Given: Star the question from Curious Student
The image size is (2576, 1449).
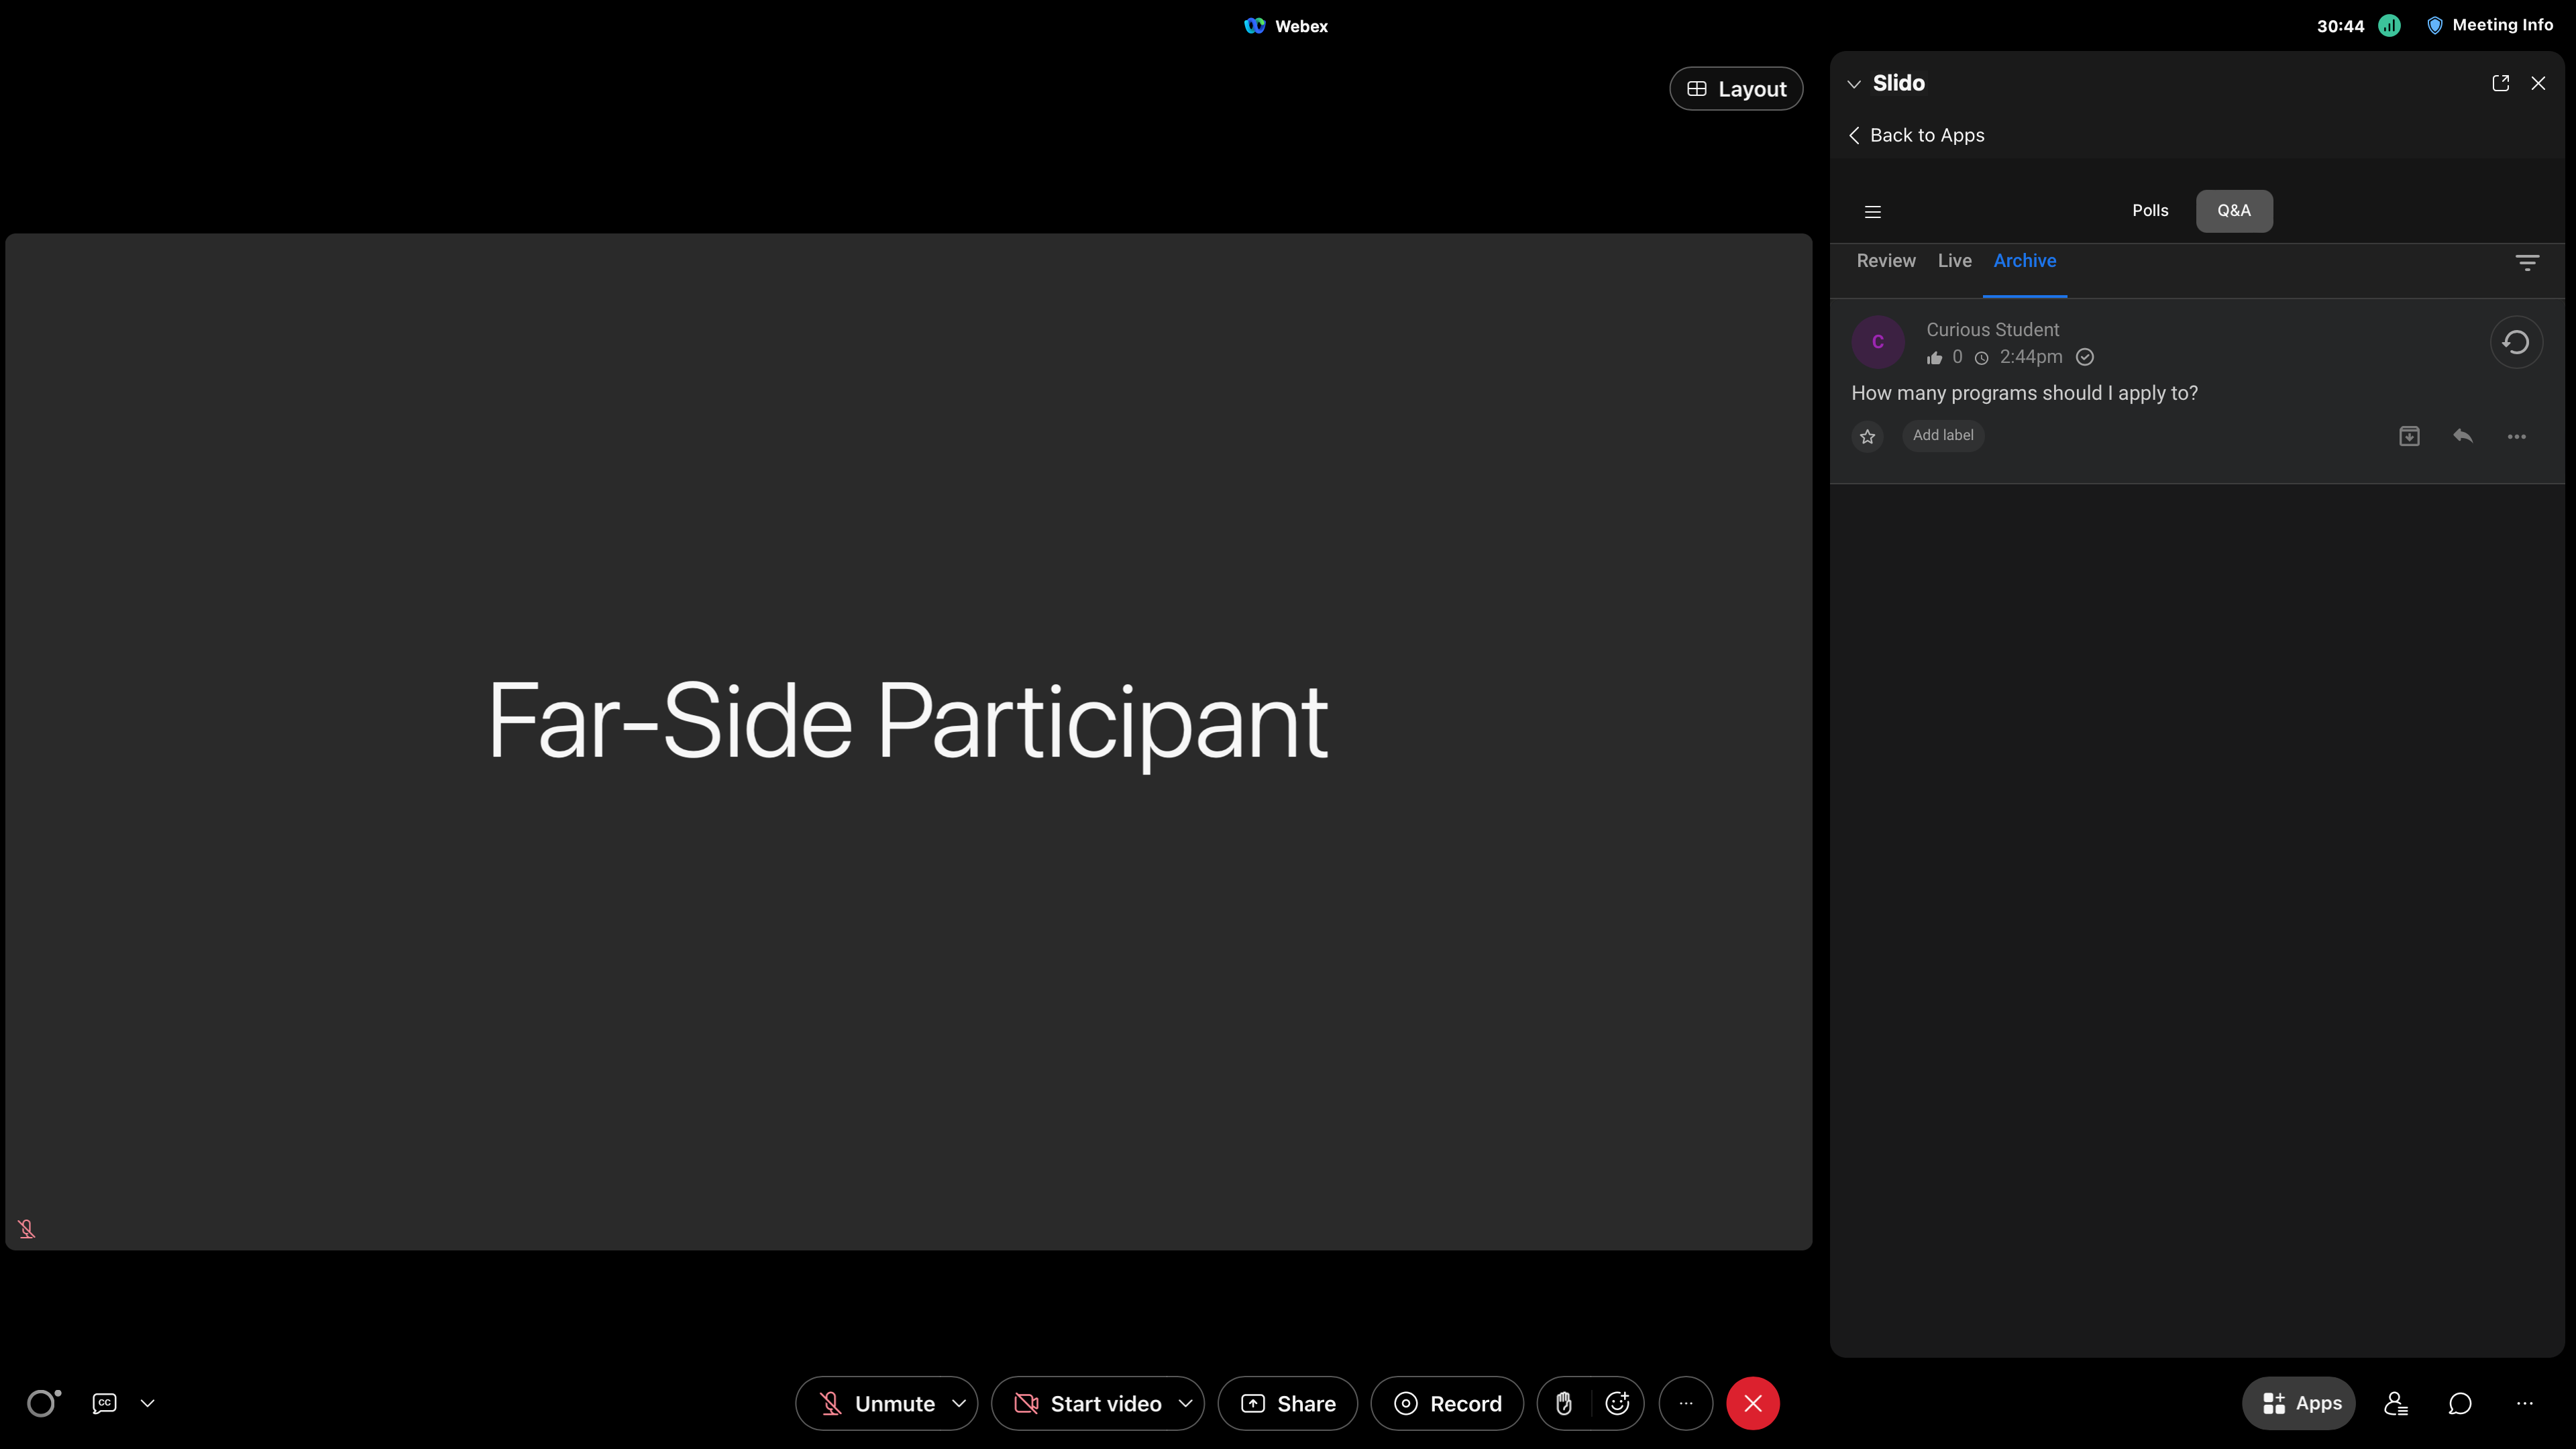Looking at the screenshot, I should tap(1866, 436).
